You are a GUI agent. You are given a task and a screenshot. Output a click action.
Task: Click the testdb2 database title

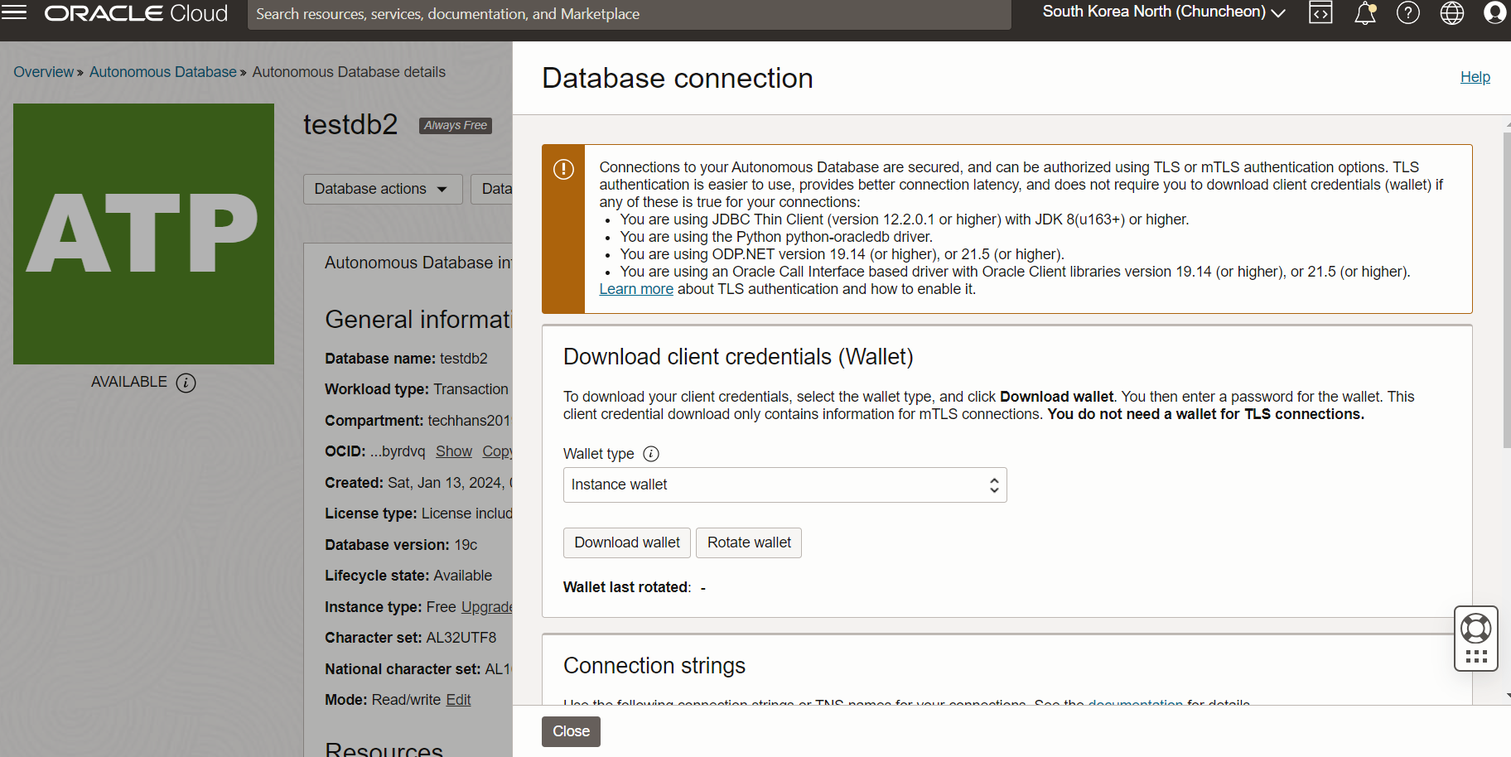coord(350,124)
